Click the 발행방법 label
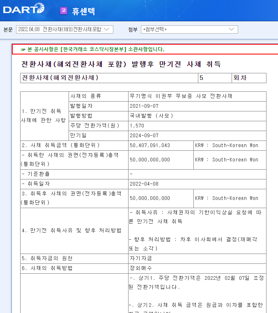The image size is (278, 313). pos(81,116)
